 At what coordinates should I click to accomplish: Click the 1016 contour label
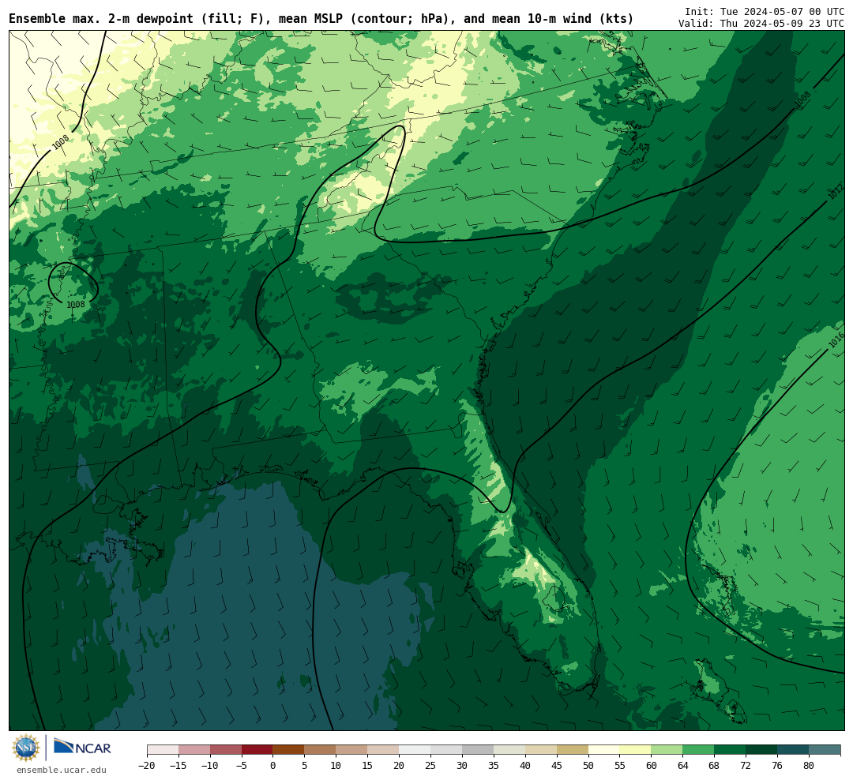pos(836,340)
